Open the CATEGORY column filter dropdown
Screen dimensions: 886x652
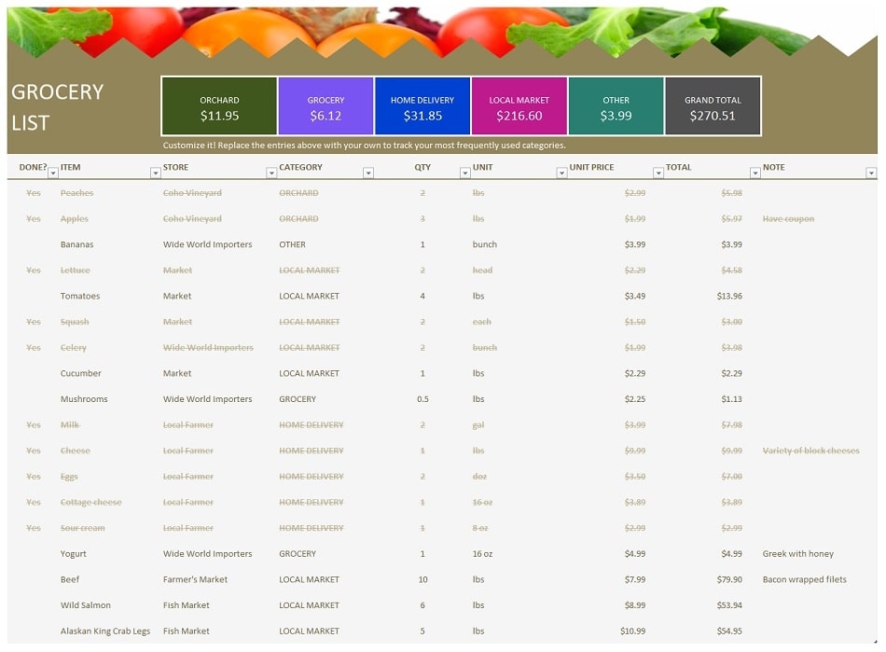click(368, 172)
